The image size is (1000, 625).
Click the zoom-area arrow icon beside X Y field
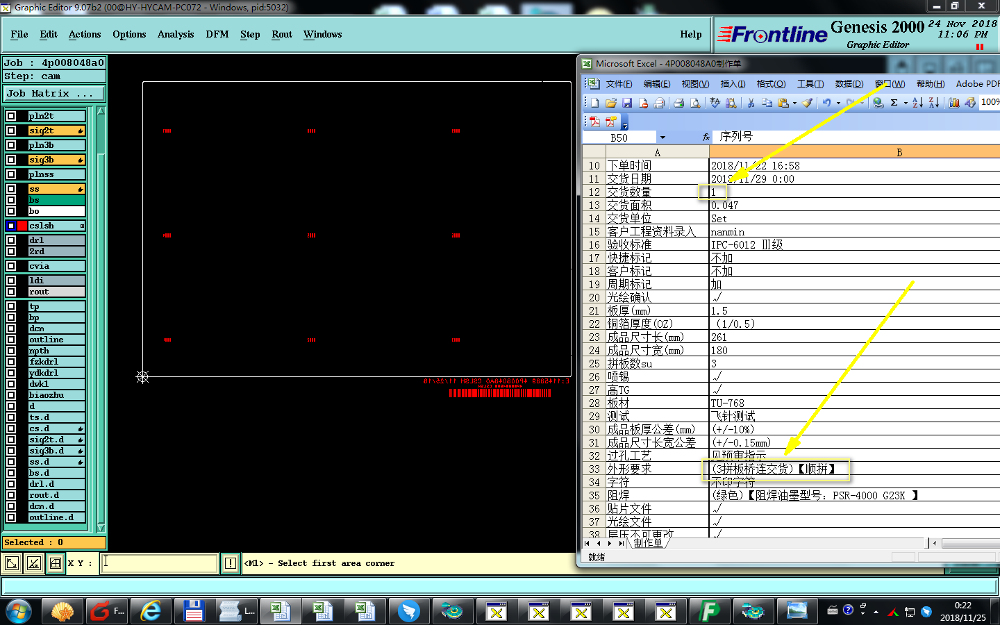11,563
